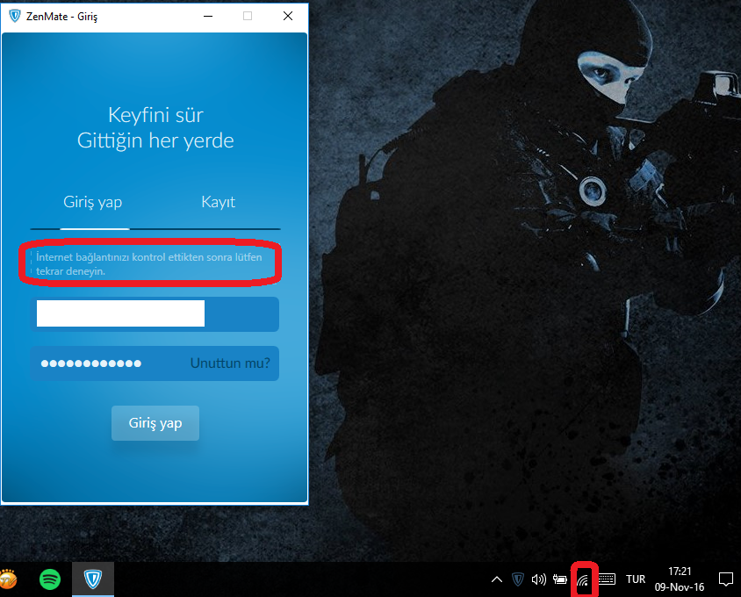Open the touch keyboard tray icon
The height and width of the screenshot is (597, 741).
click(x=607, y=579)
